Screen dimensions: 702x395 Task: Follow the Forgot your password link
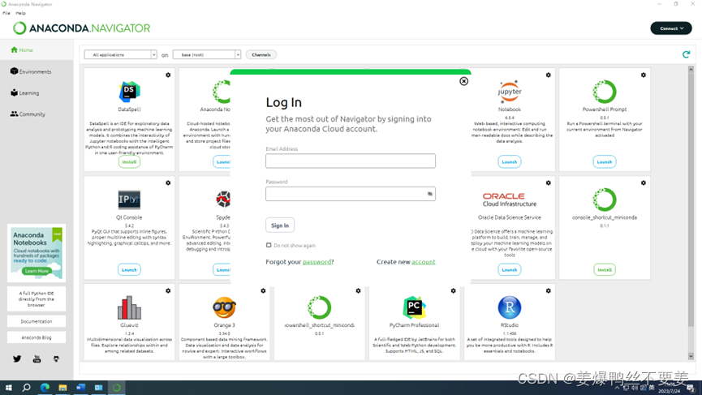click(x=317, y=262)
